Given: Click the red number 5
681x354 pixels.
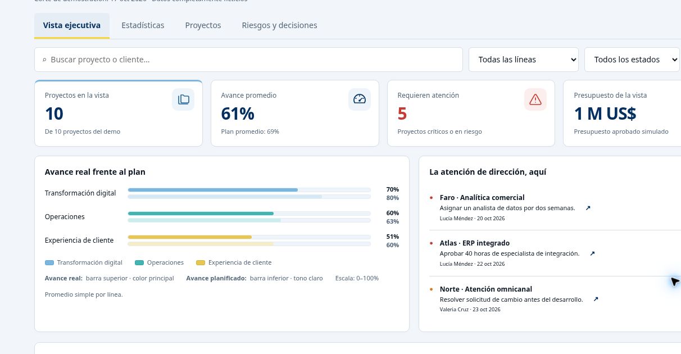Looking at the screenshot, I should [402, 114].
